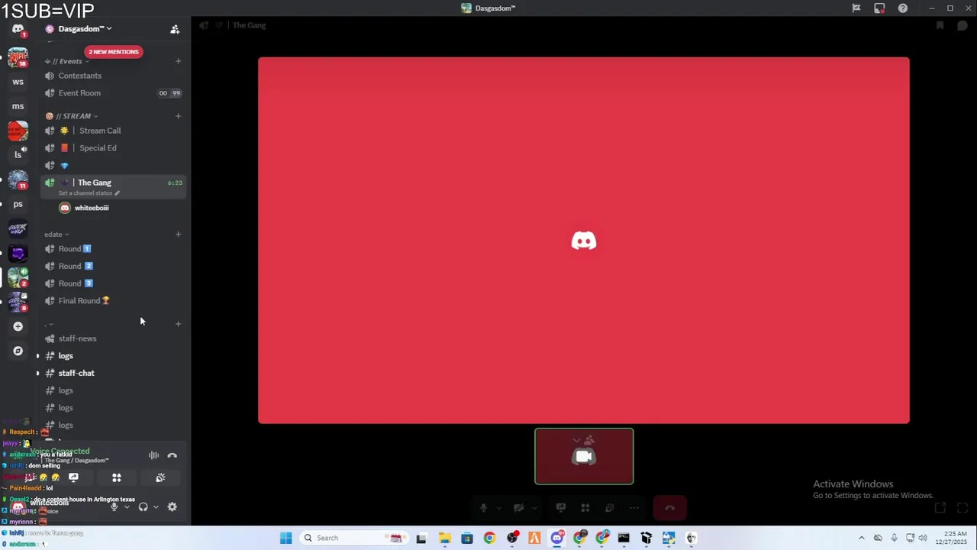Screen dimensions: 977x550
Task: Open the 'ws' server in sidebar
Action: click(x=18, y=82)
